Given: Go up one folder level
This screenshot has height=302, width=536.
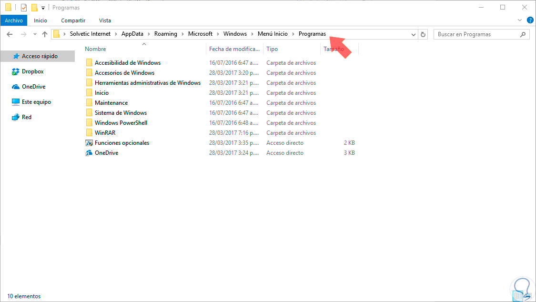Looking at the screenshot, I should tap(44, 34).
